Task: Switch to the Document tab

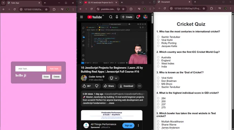Action: click(x=174, y=2)
